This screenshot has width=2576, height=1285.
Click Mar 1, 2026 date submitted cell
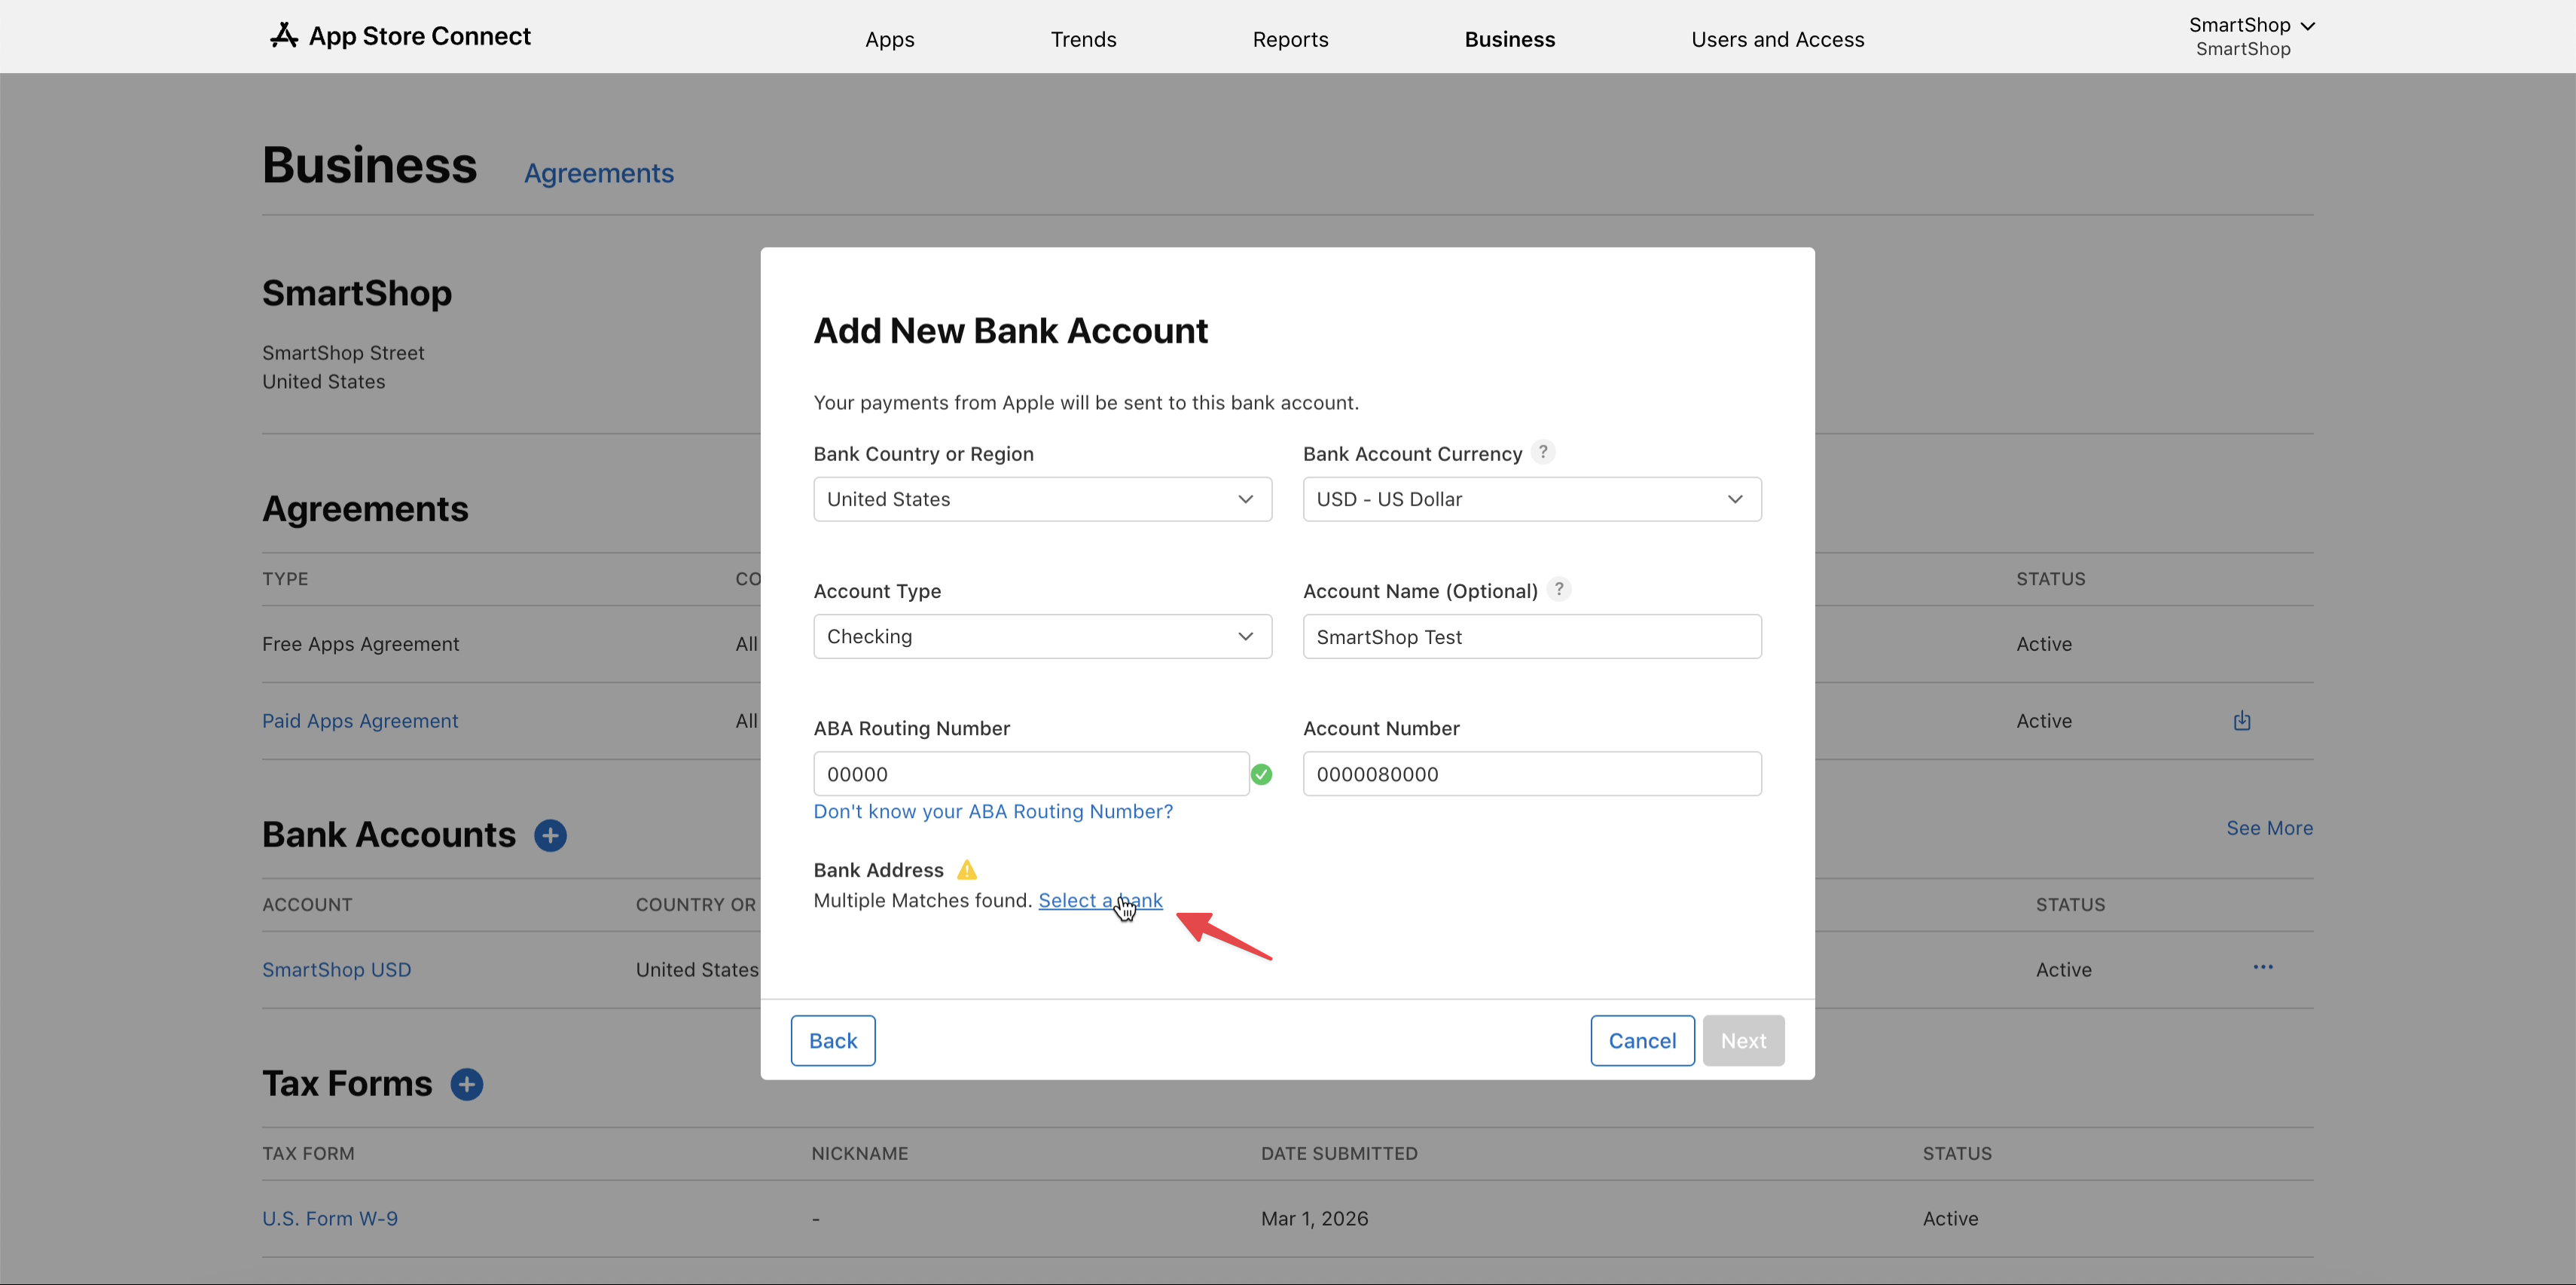[x=1314, y=1219]
